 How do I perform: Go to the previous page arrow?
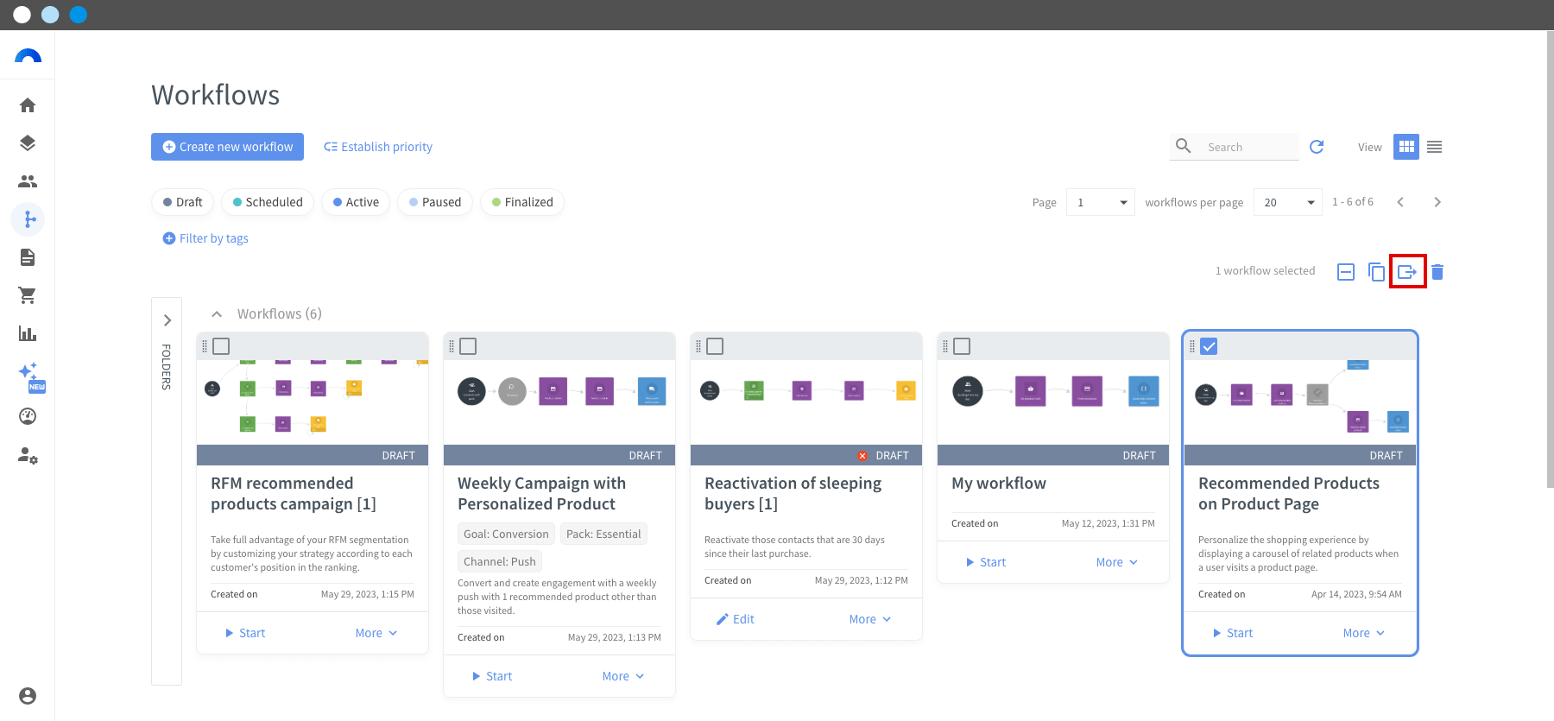1400,202
